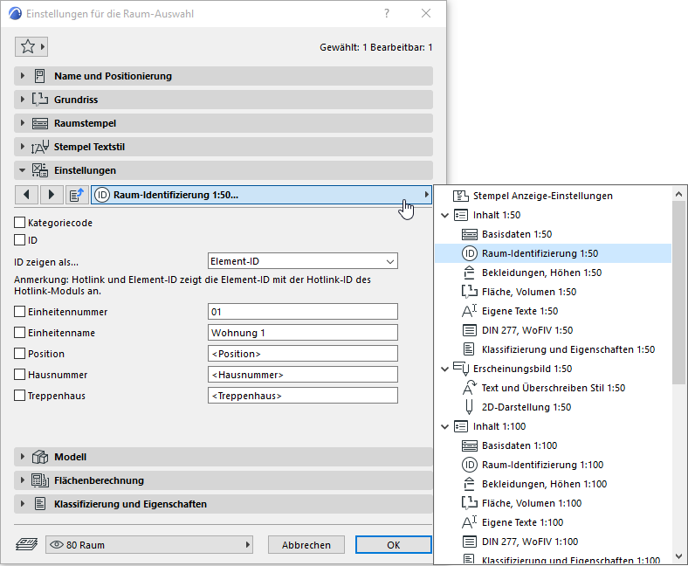Click the layer icon at bottom left

click(x=26, y=545)
